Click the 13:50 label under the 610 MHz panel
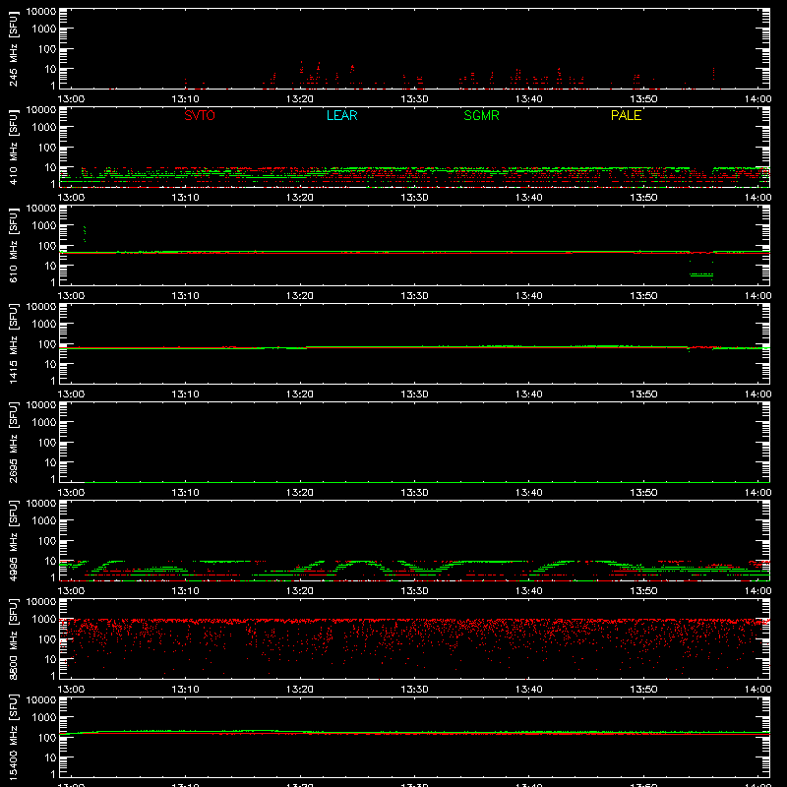Viewport: 787px width, 787px height. pos(643,296)
